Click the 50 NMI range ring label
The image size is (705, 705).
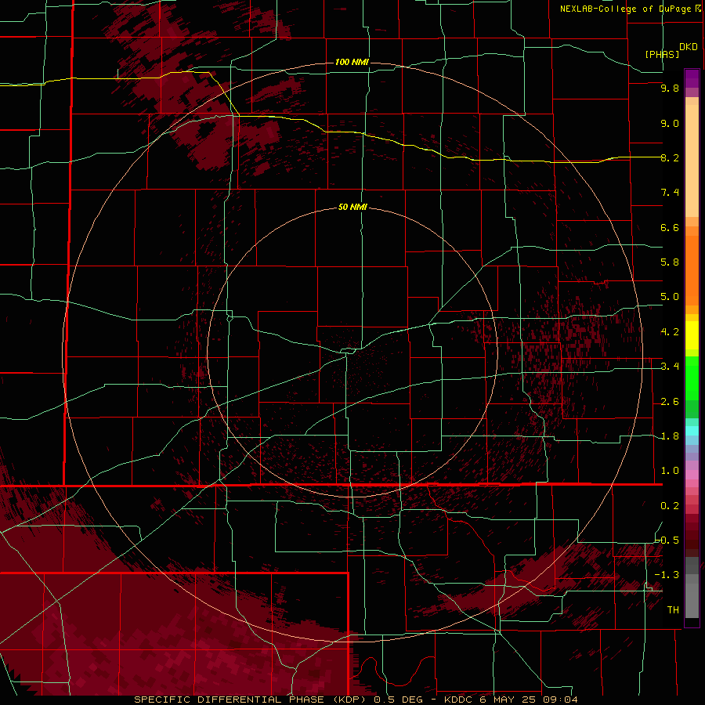click(352, 207)
